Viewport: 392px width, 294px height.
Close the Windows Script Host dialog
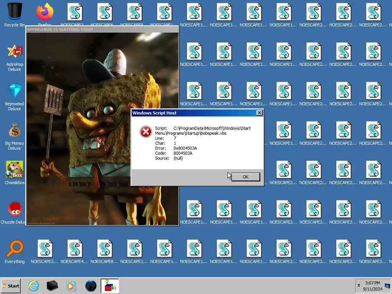coord(260,113)
